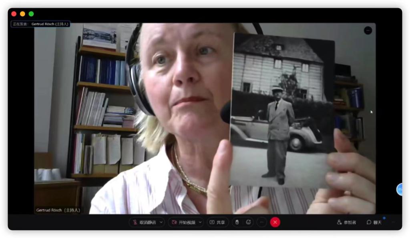Open the more options ellipsis in toolbar
This screenshot has height=238, width=410.
pyautogui.click(x=262, y=222)
